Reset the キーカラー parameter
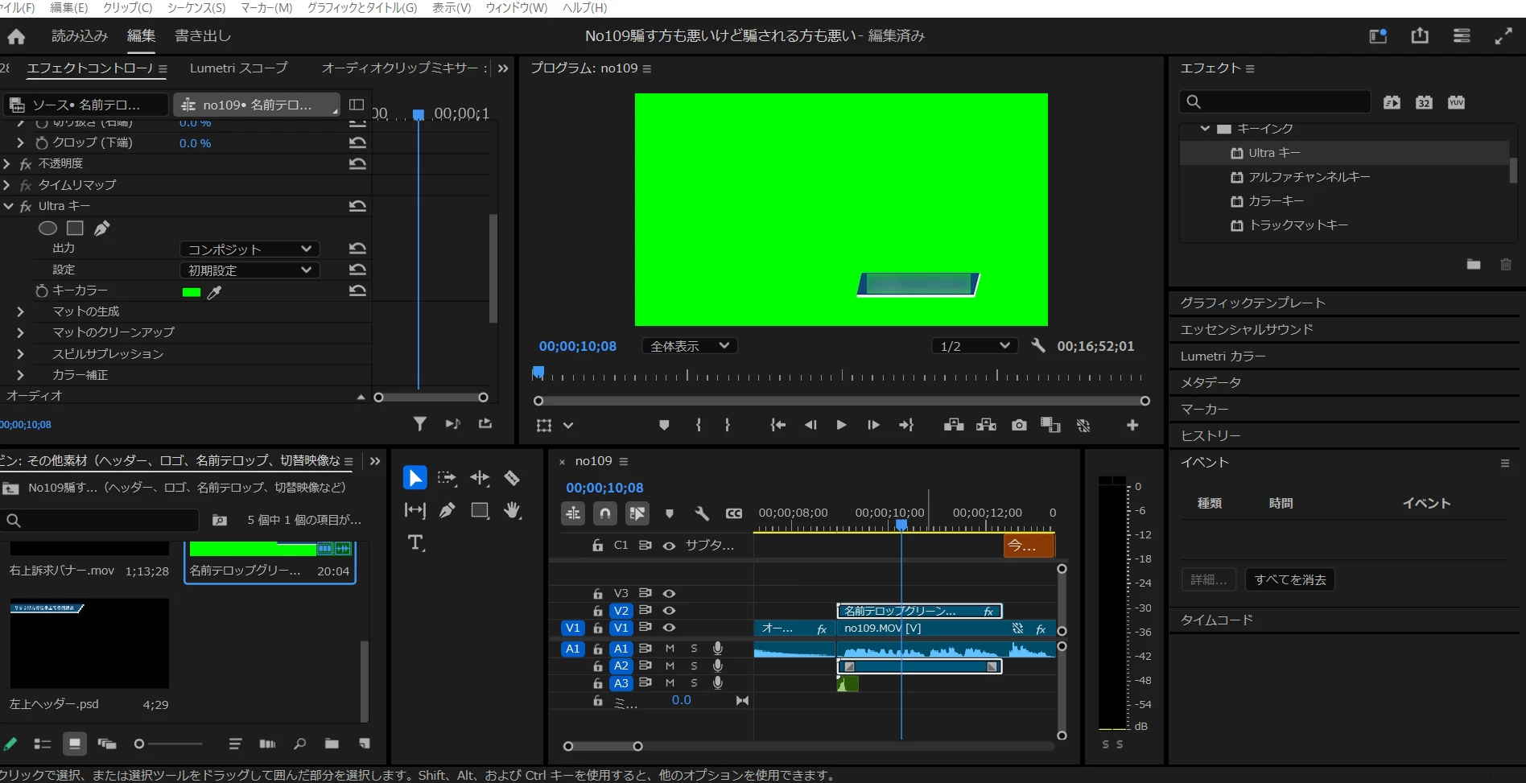1526x783 pixels. tap(358, 291)
